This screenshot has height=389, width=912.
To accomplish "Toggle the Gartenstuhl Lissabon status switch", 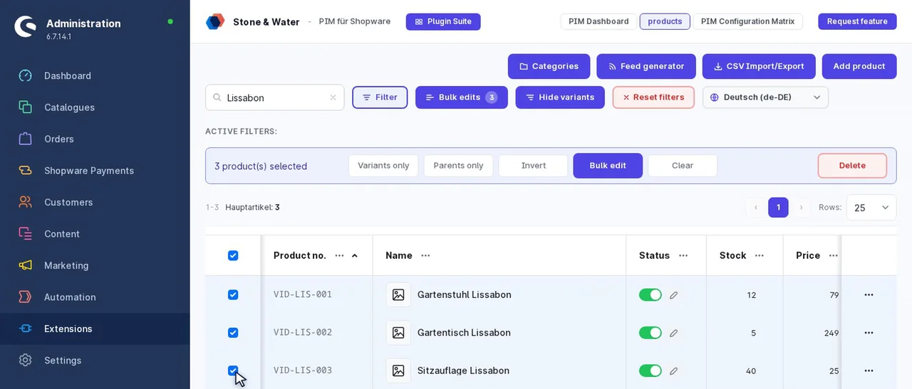I will [x=651, y=294].
